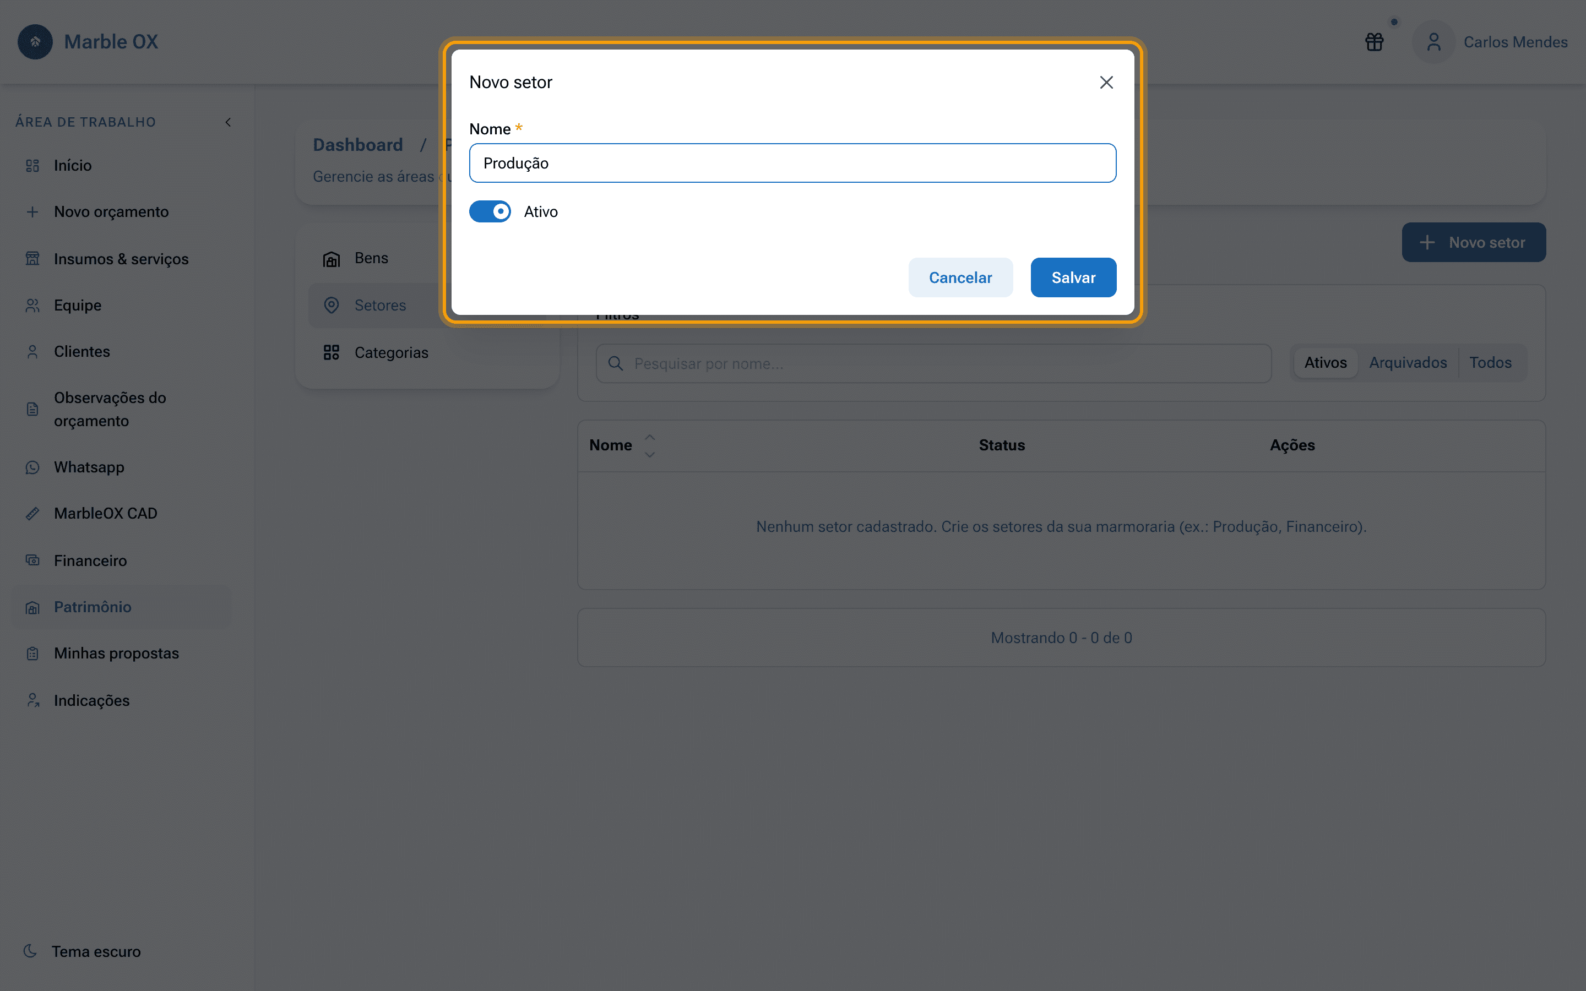Select the Todos filter option

coord(1490,362)
